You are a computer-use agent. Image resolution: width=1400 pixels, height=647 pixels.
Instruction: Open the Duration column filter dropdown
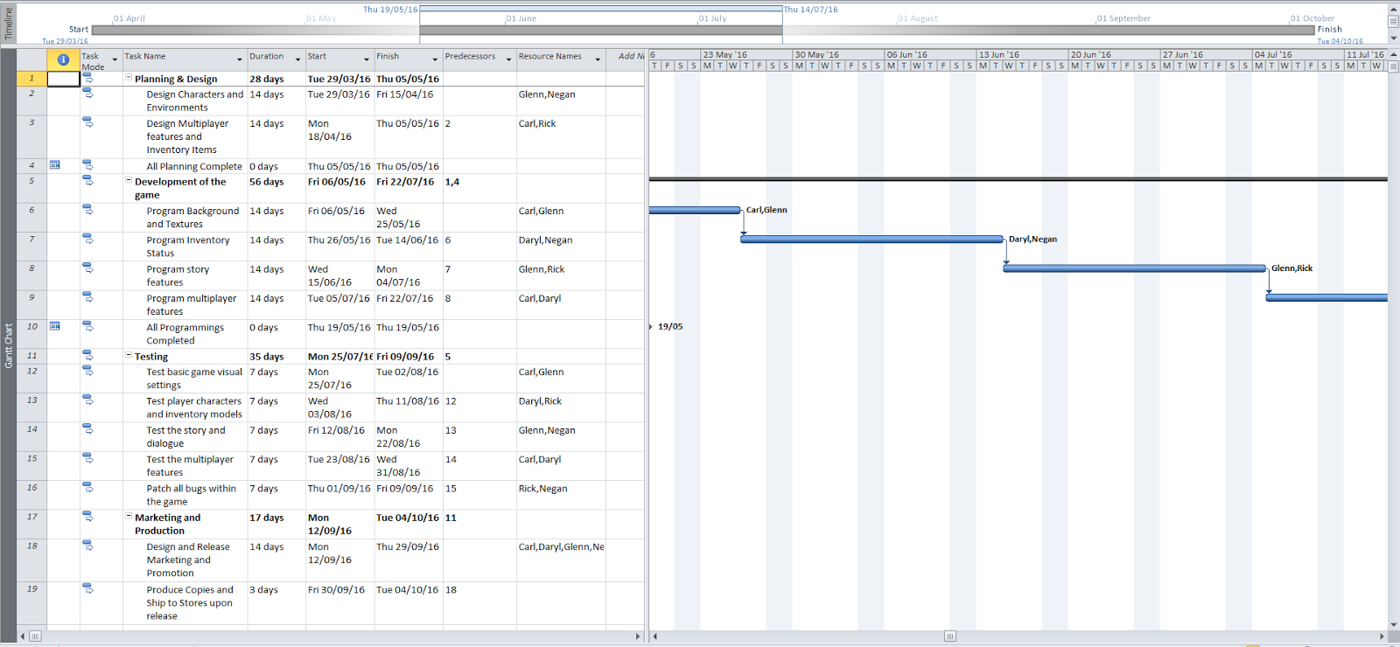(x=297, y=59)
